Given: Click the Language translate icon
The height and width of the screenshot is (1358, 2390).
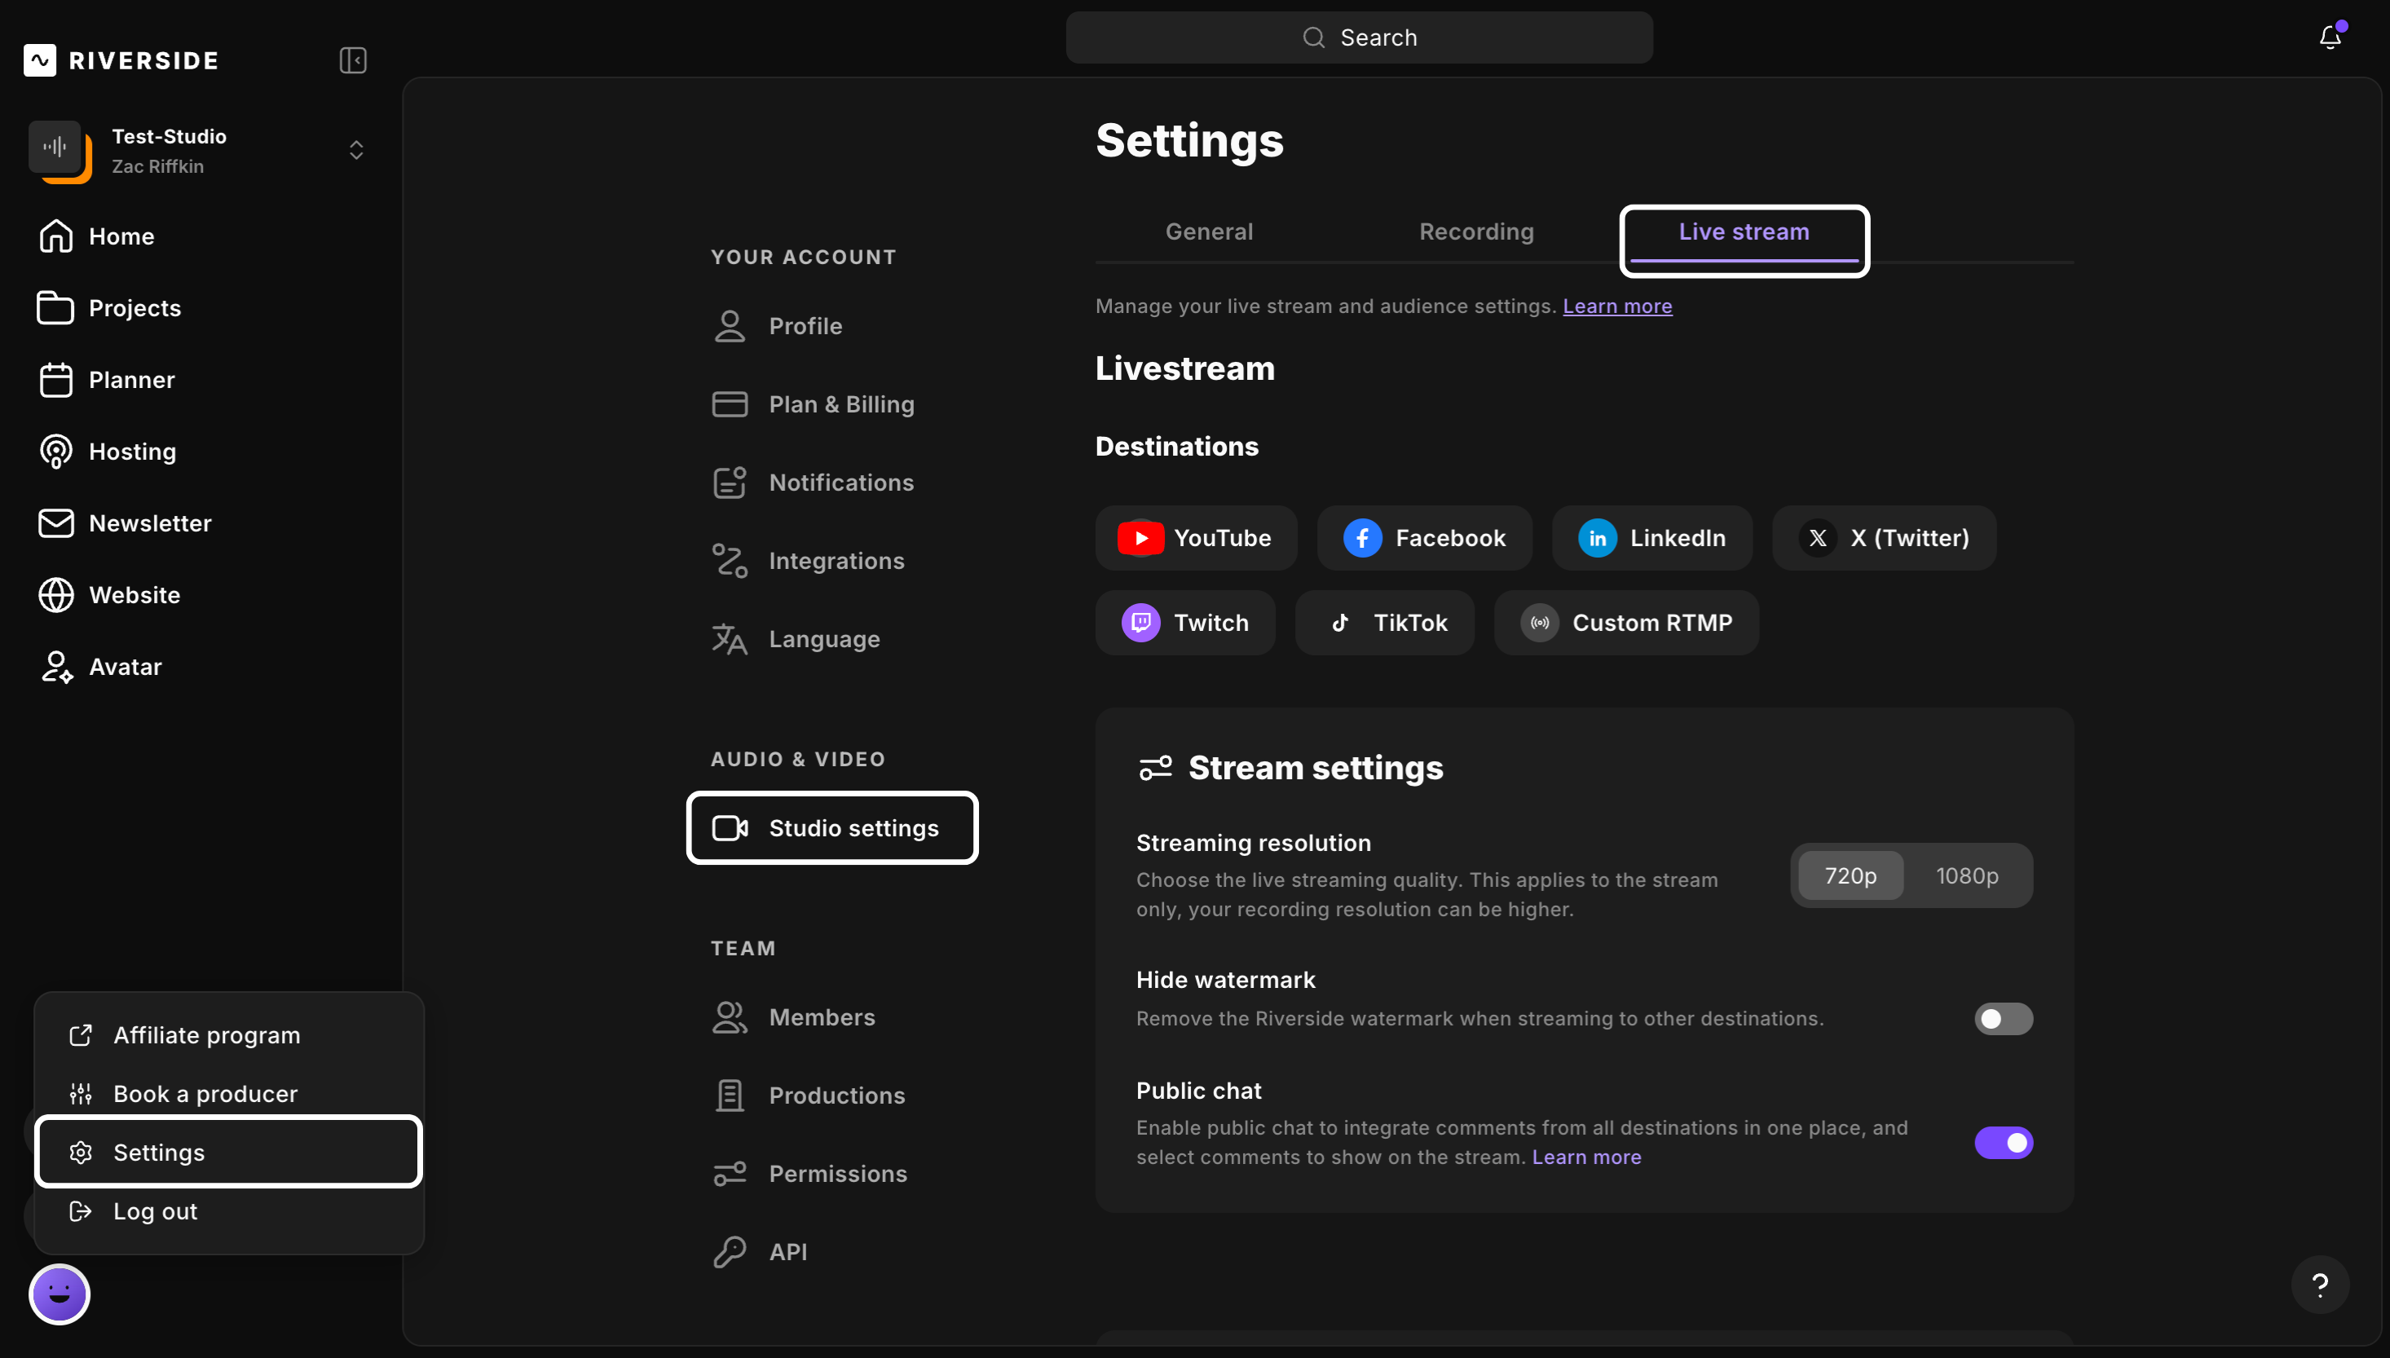Looking at the screenshot, I should pyautogui.click(x=730, y=640).
